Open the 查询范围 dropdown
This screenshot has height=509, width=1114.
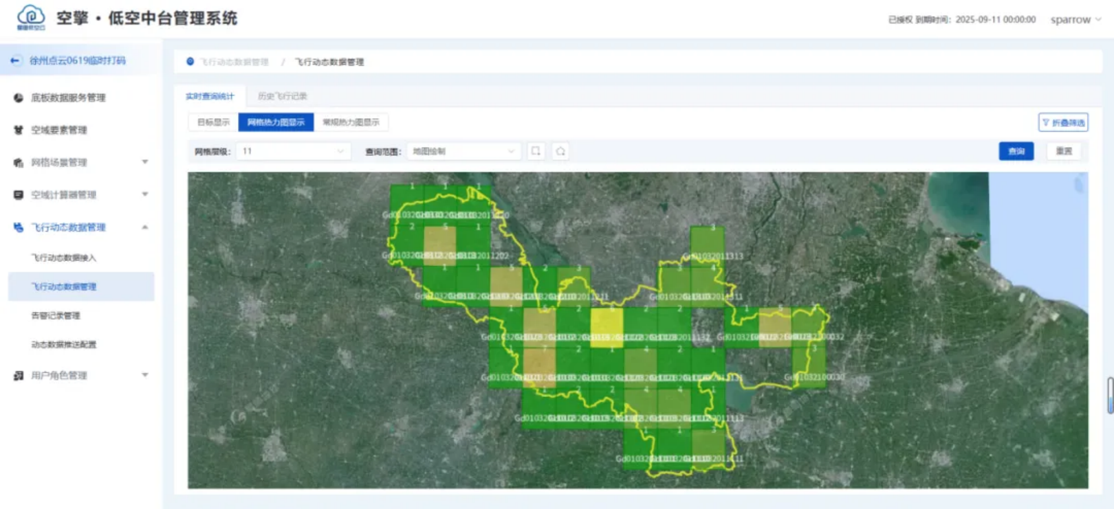point(463,151)
